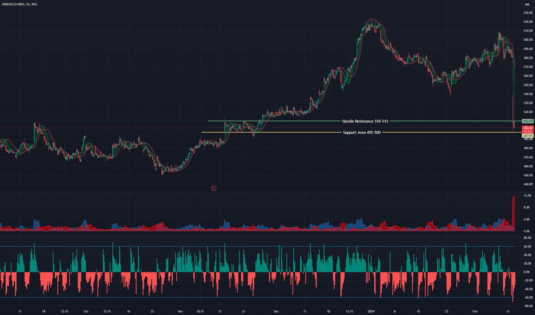The height and width of the screenshot is (315, 535).
Task: Click the Feb label on time axis
Action: (x=475, y=311)
